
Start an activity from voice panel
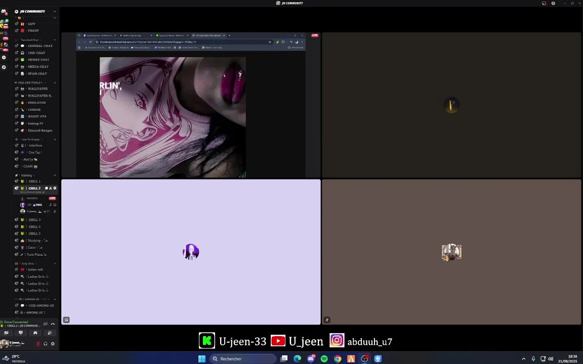tap(35, 333)
